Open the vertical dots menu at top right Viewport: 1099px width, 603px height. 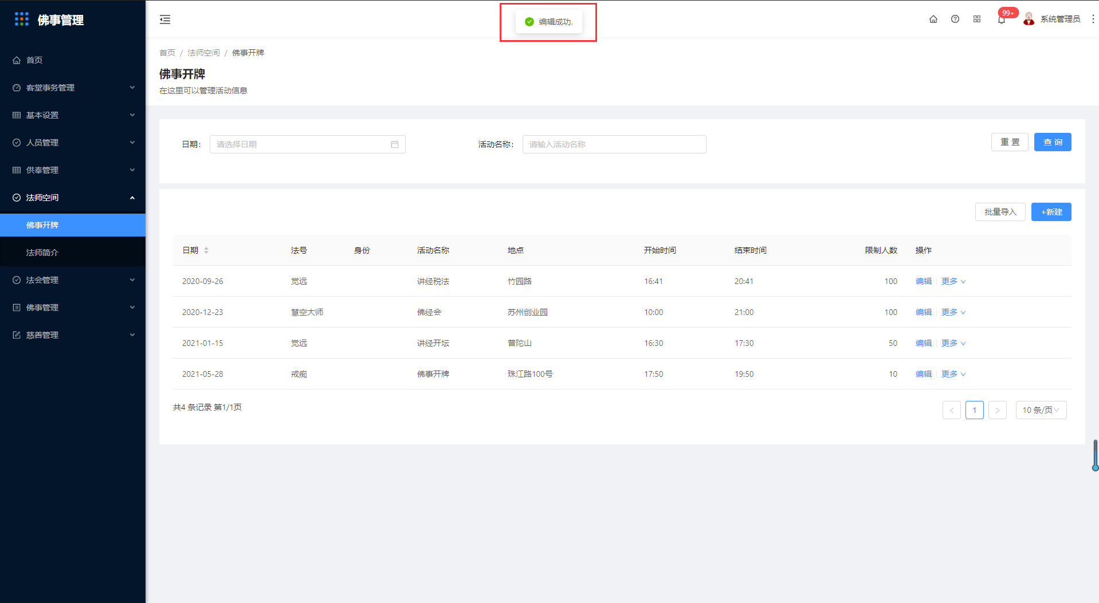(x=1093, y=19)
